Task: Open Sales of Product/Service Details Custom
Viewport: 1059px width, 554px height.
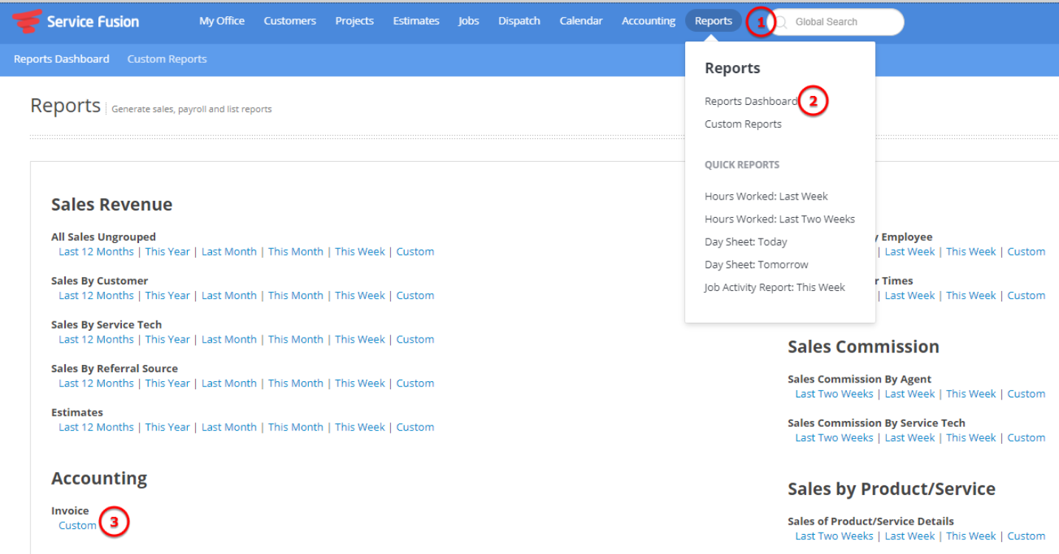Action: click(1026, 536)
